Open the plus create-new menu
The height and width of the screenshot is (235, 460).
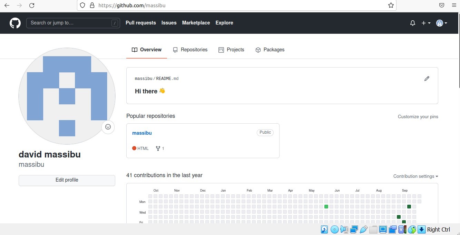click(x=426, y=23)
